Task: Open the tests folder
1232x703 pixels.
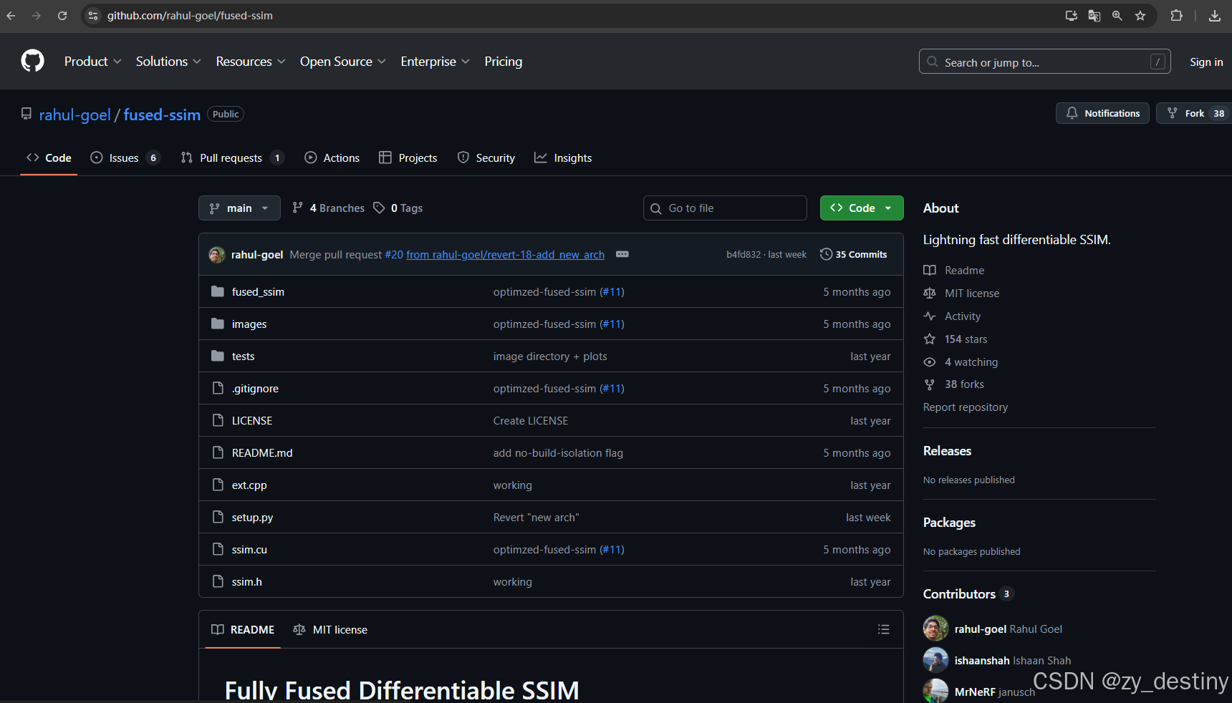Action: click(x=243, y=356)
